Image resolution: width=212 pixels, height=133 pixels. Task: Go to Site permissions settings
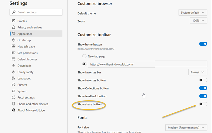27,53
